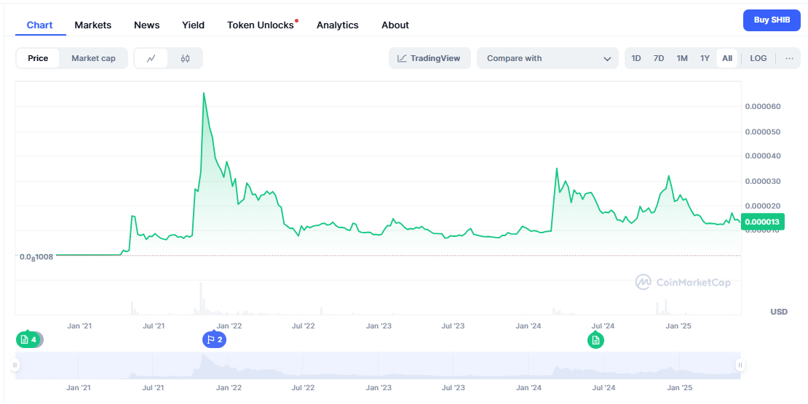Click the current price label 0.000013
Image resolution: width=808 pixels, height=404 pixels.
click(x=762, y=222)
